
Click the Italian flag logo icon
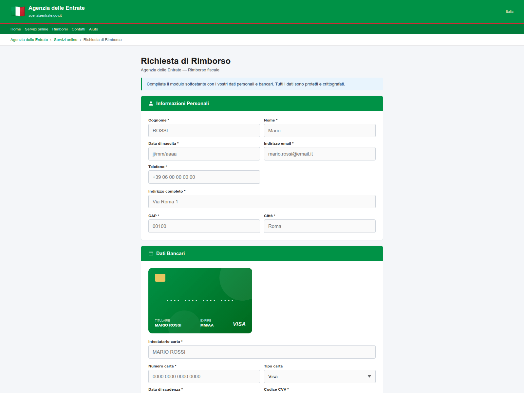[x=18, y=11]
